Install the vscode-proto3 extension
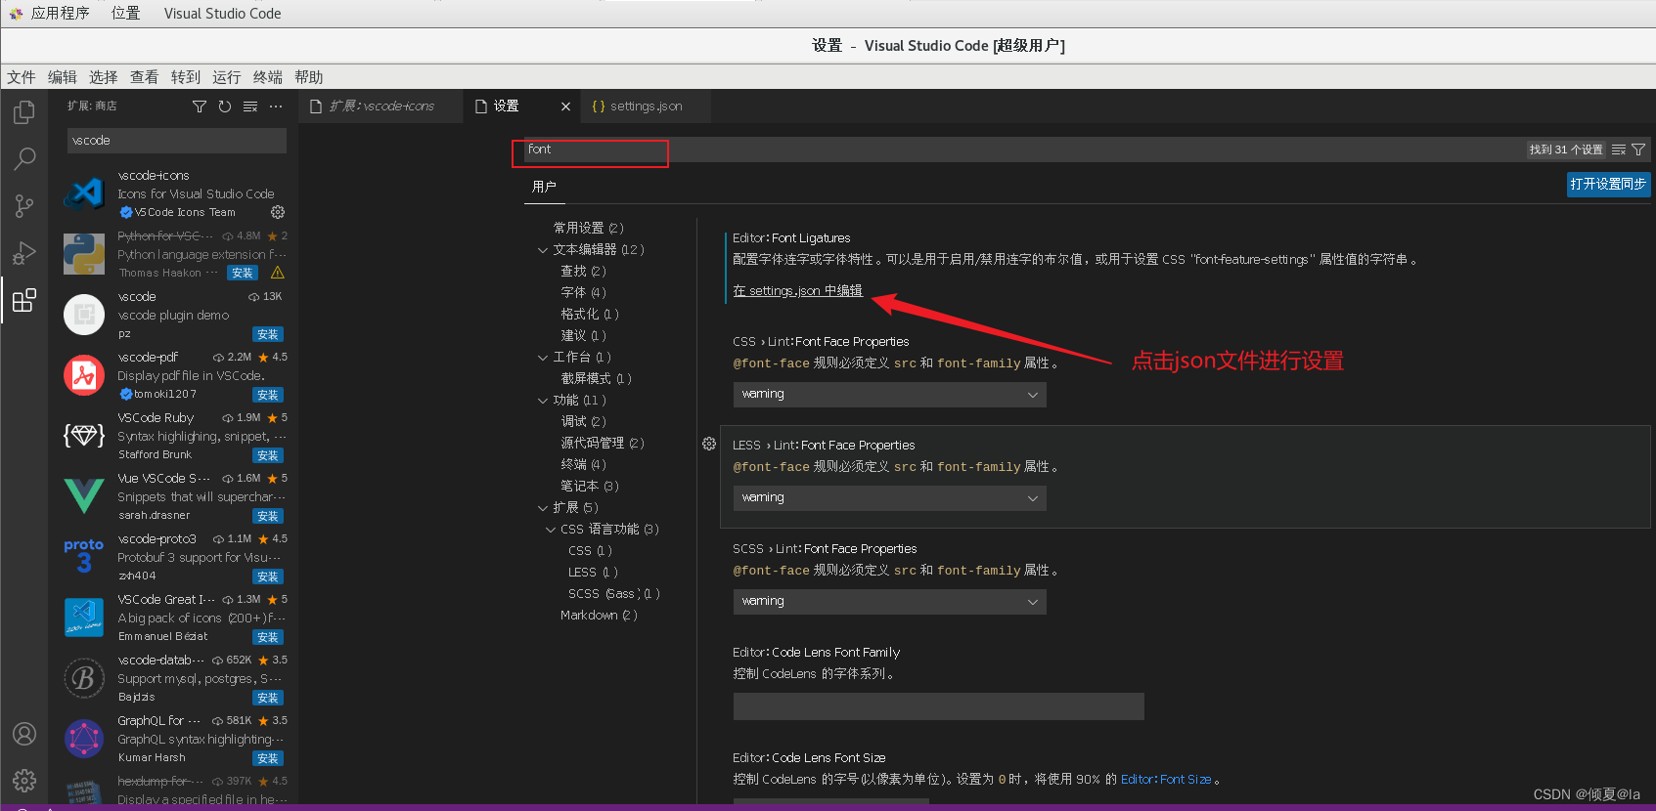The height and width of the screenshot is (811, 1656). (x=267, y=576)
